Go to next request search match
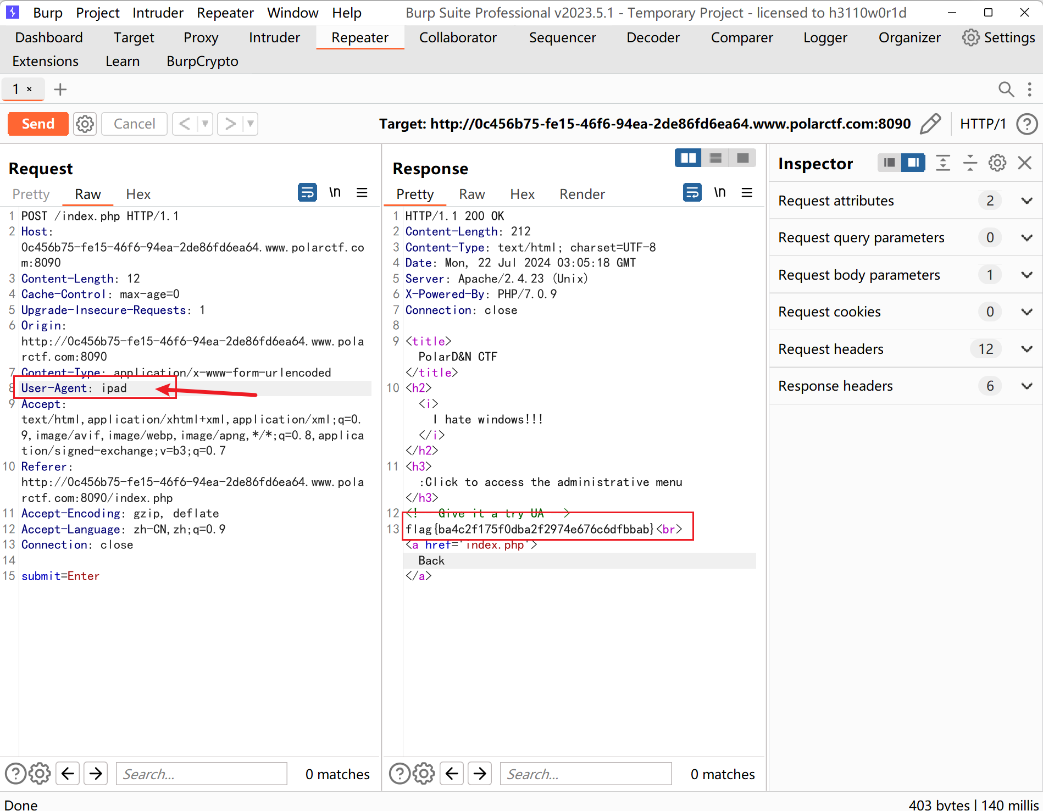Screen dimensions: 1043x811 point(96,774)
